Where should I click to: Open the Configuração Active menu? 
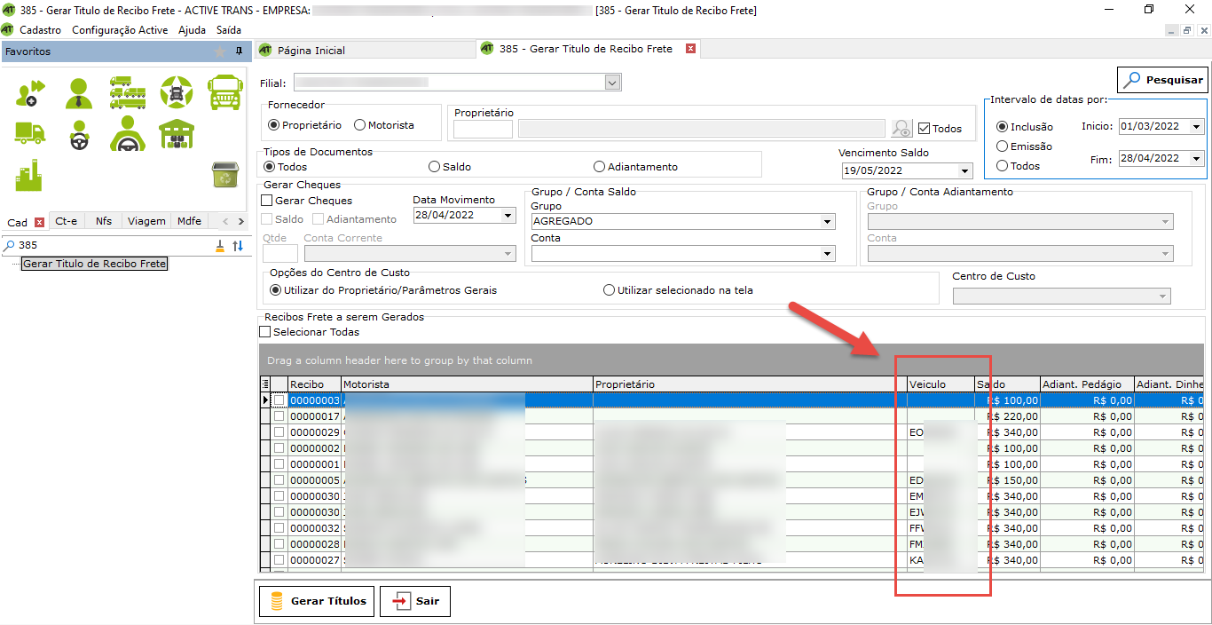pyautogui.click(x=120, y=29)
